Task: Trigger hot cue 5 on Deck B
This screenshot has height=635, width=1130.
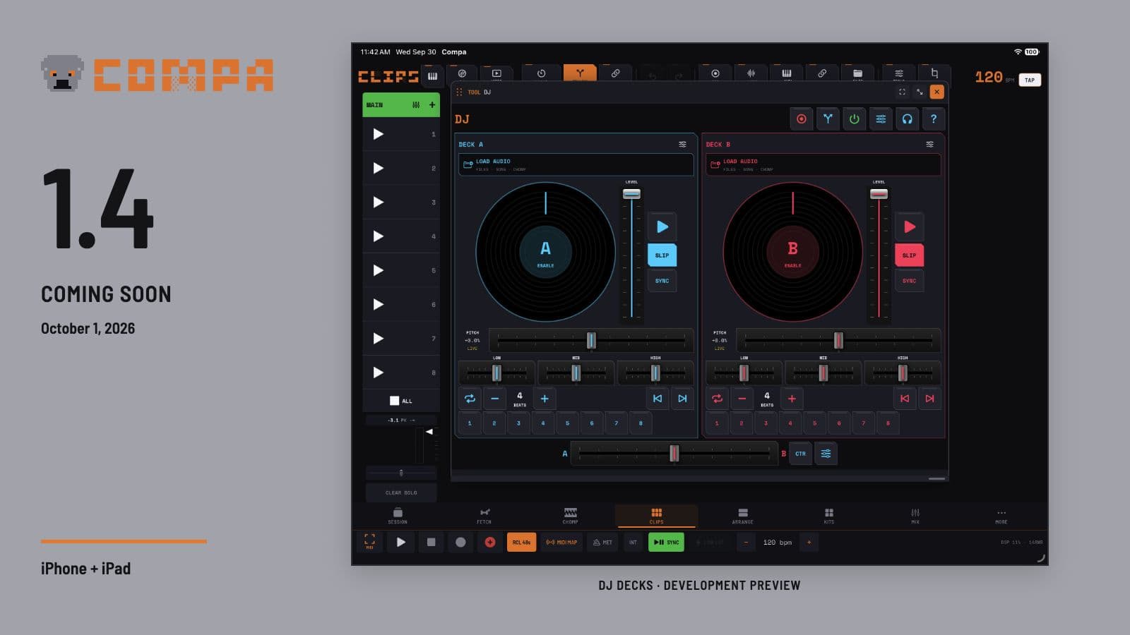Action: coord(814,423)
